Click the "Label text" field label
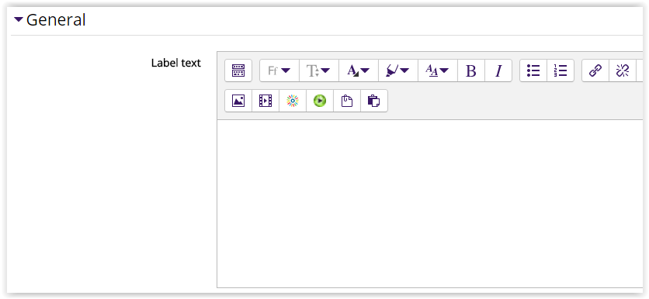649x299 pixels. click(176, 63)
